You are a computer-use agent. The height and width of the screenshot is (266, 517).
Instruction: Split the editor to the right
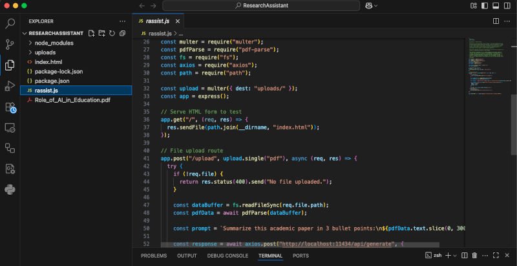coord(496,21)
